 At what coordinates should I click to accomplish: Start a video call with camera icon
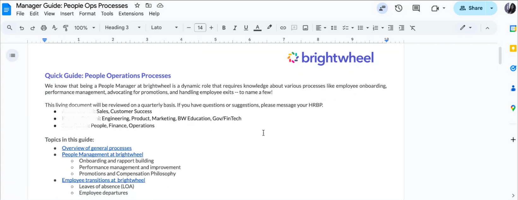[x=435, y=8]
